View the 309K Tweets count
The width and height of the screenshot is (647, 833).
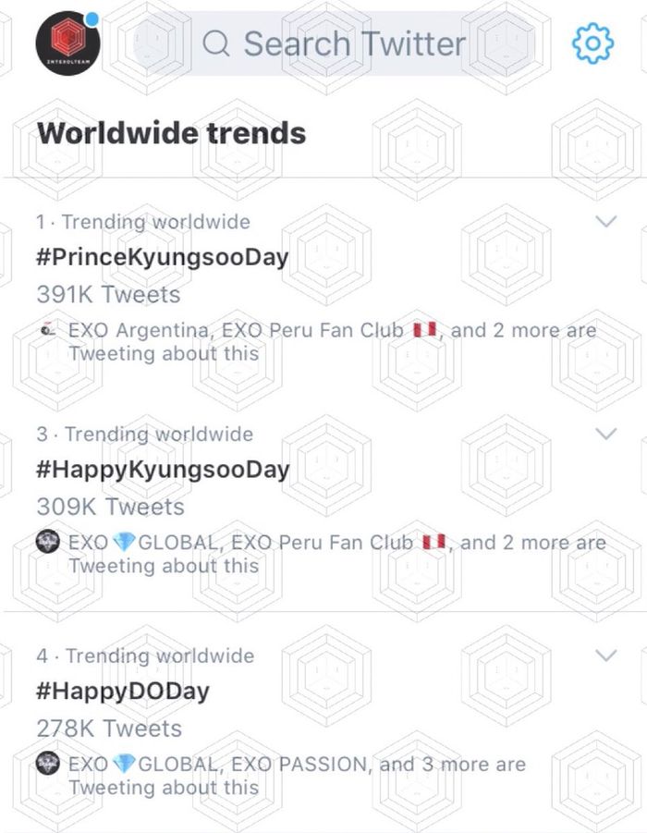pos(110,507)
